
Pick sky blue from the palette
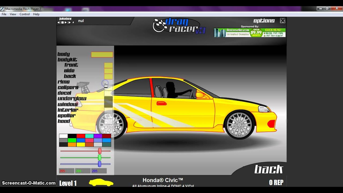click(107, 140)
